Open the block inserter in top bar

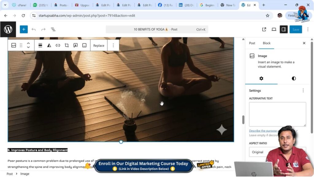click(24, 29)
